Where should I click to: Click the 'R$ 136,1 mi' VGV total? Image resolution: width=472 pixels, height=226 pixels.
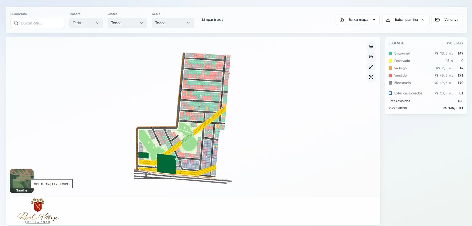pos(453,108)
